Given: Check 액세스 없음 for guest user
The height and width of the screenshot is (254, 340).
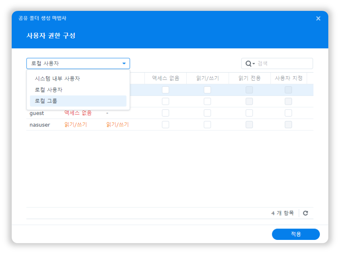Looking at the screenshot, I should [165, 113].
